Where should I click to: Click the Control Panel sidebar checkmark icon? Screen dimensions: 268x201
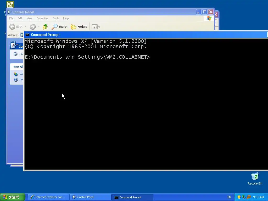click(x=14, y=45)
